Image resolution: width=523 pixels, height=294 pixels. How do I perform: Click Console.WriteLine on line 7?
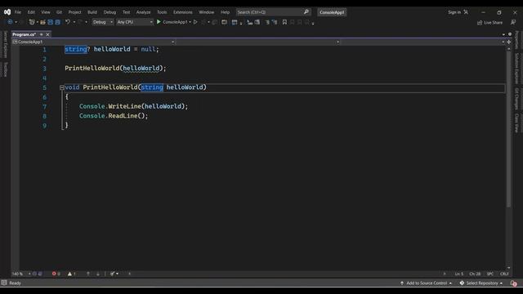[110, 106]
